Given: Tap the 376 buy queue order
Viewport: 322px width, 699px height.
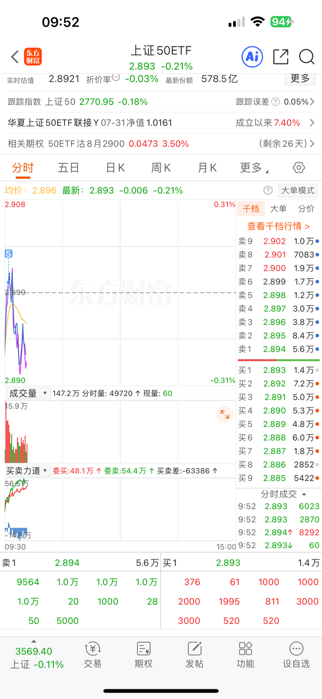Looking at the screenshot, I should (x=192, y=582).
